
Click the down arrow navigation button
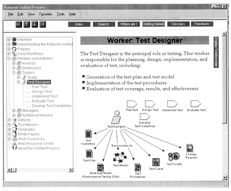point(35,24)
